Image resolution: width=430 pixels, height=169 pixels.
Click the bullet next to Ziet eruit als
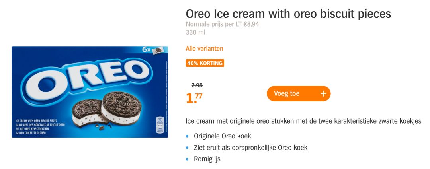coord(188,148)
